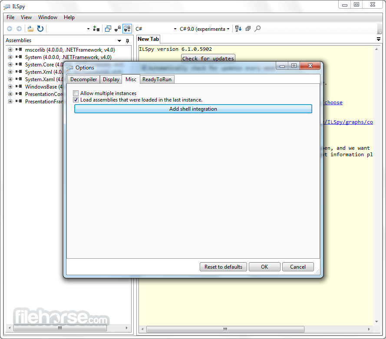Click the collapse all tree nodes icon

tap(248, 29)
